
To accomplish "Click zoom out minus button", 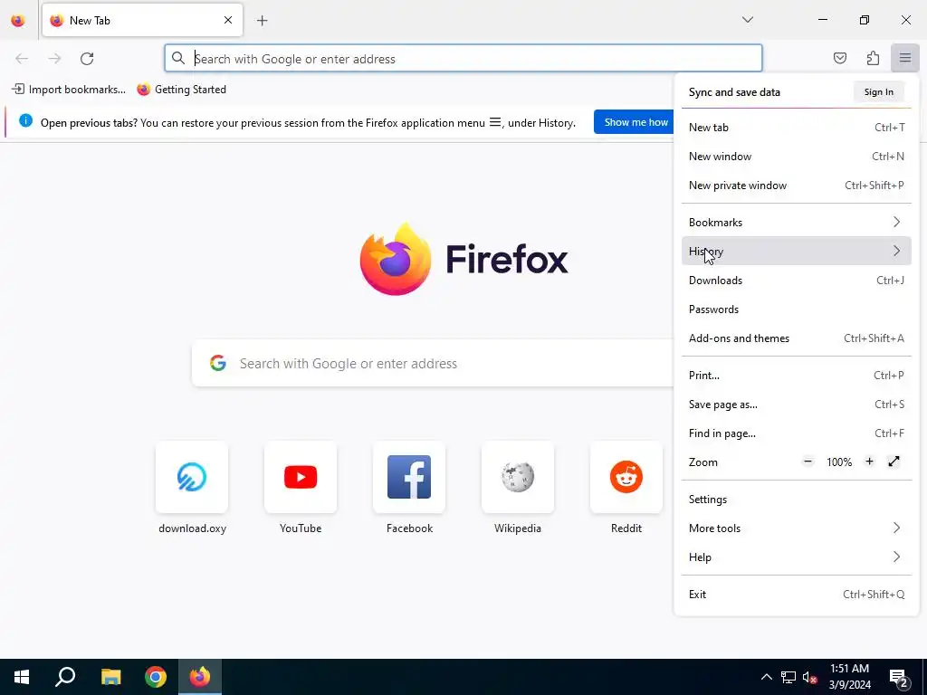I will (x=808, y=462).
